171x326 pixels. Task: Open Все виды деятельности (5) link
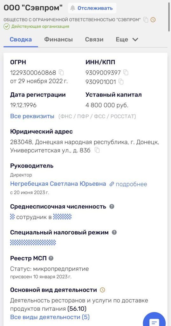(50, 317)
